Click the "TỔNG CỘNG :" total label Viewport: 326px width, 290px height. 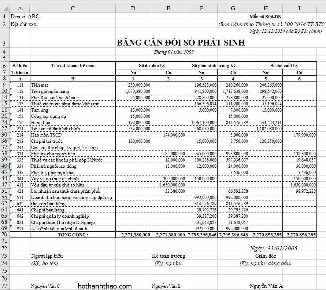point(73,235)
